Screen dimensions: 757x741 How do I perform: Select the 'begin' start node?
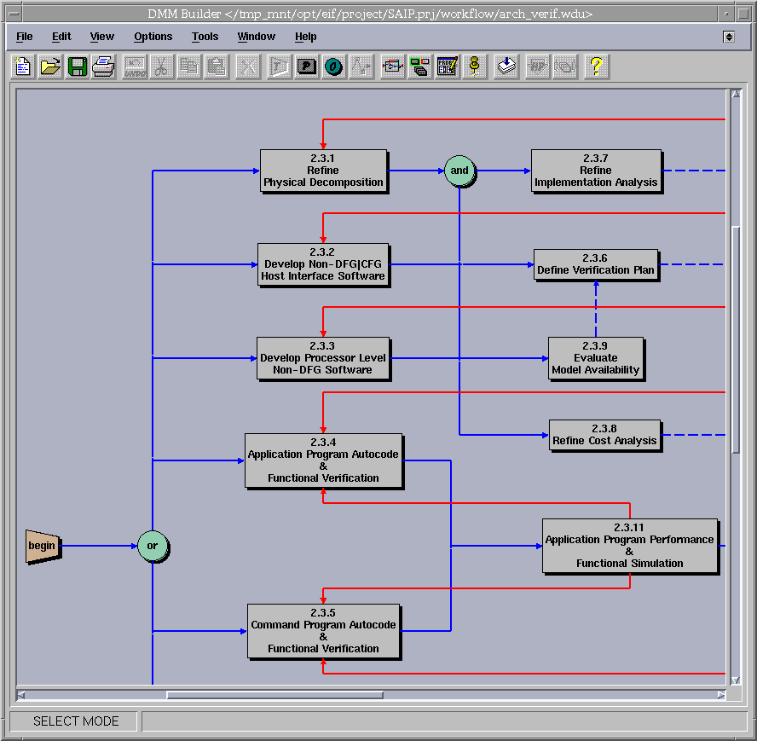click(43, 546)
